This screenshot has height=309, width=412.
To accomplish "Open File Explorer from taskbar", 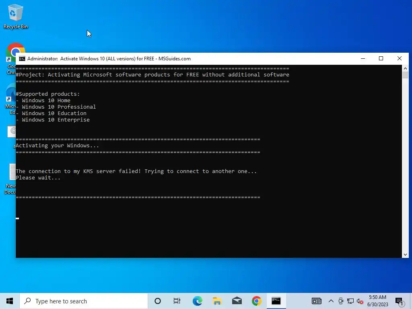I will tap(217, 301).
